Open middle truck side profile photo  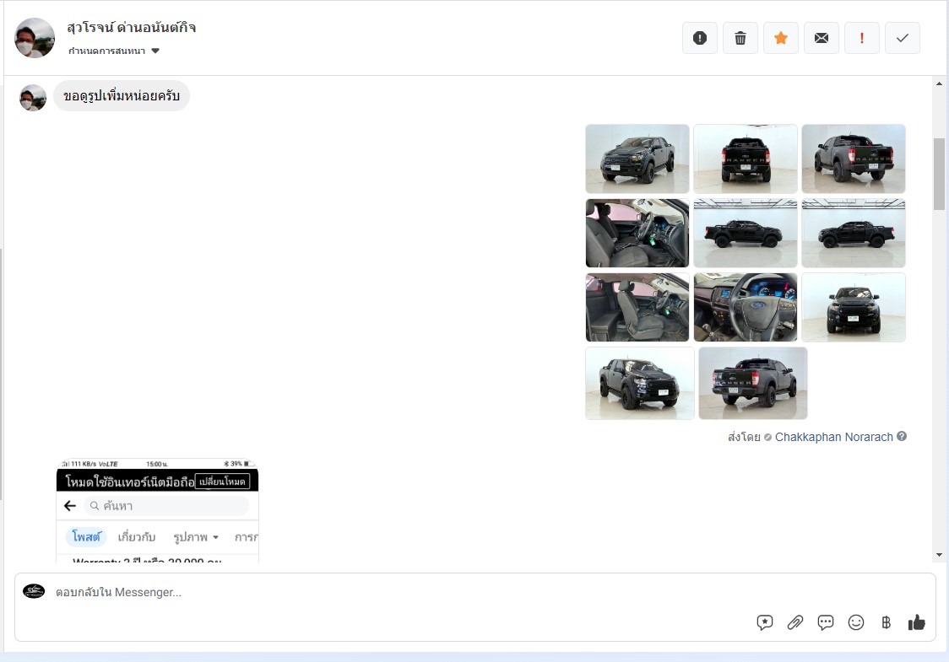746,234
